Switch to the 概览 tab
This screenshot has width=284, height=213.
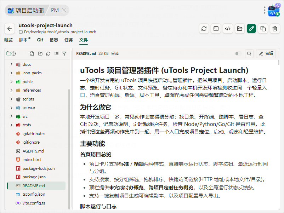coord(8,40)
